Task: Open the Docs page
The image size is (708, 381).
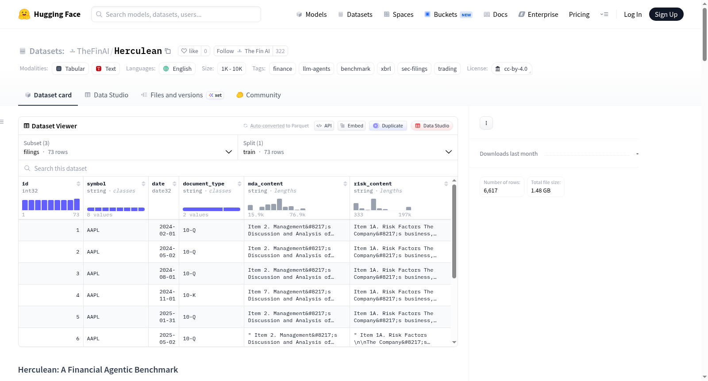Action: [496, 14]
